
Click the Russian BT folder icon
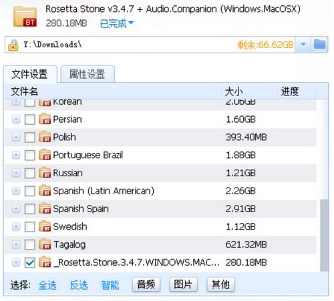45,173
